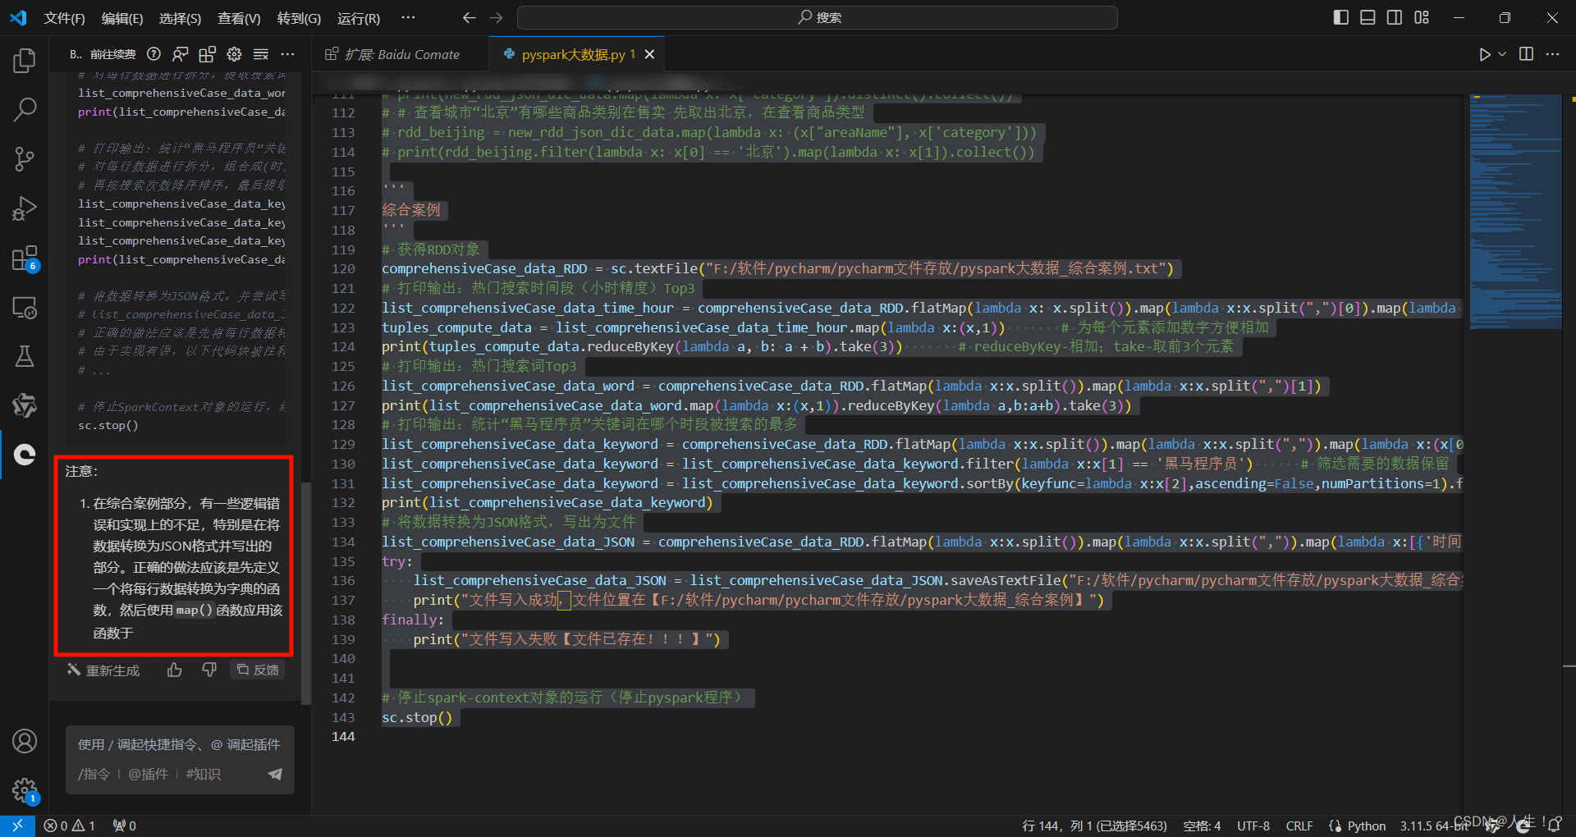Open more actions in Comate panel header
This screenshot has width=1576, height=837.
pos(287,54)
